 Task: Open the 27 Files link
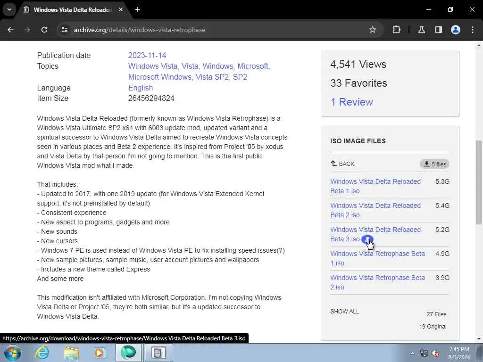pos(436,314)
